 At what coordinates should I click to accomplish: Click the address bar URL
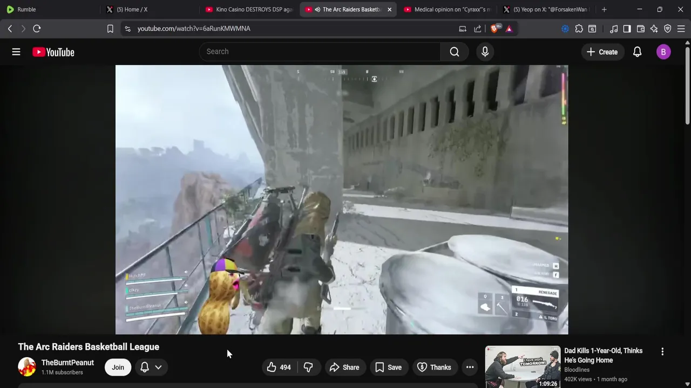(x=194, y=29)
